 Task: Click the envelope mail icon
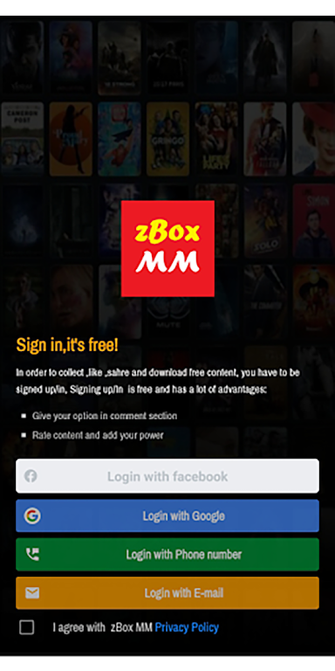pyautogui.click(x=32, y=593)
